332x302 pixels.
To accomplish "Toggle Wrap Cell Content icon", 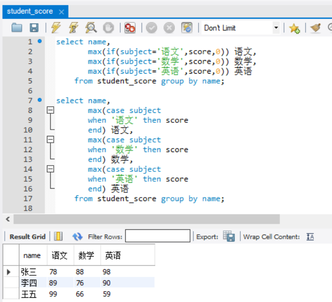I will [310, 237].
